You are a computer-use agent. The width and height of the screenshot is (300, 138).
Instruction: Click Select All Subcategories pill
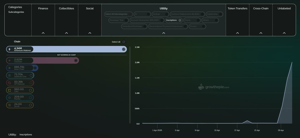pyautogui.click(x=118, y=14)
